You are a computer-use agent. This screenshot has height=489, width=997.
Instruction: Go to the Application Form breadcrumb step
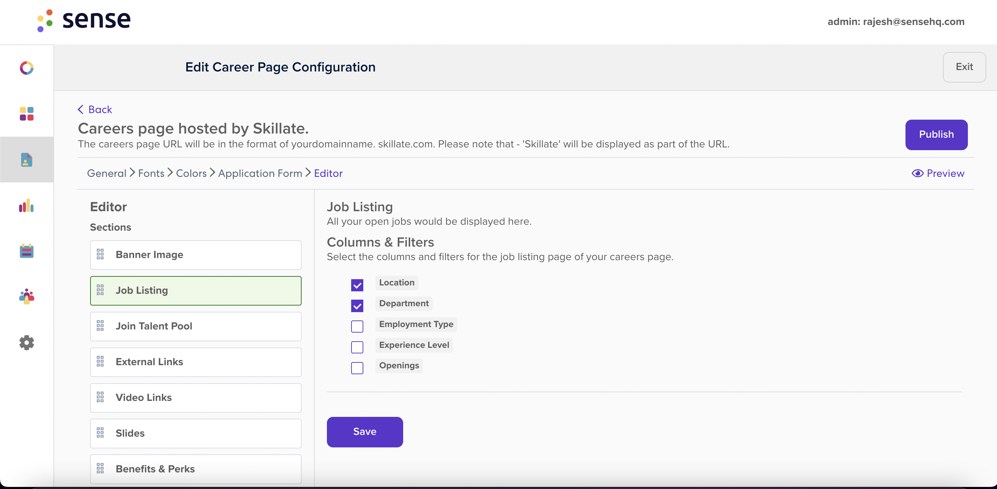tap(260, 173)
